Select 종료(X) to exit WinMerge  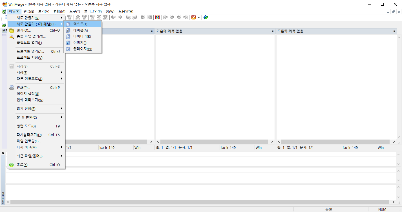pyautogui.click(x=36, y=165)
